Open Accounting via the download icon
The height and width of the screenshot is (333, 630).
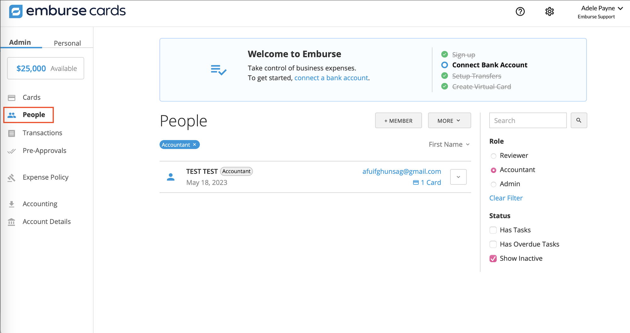coord(12,204)
